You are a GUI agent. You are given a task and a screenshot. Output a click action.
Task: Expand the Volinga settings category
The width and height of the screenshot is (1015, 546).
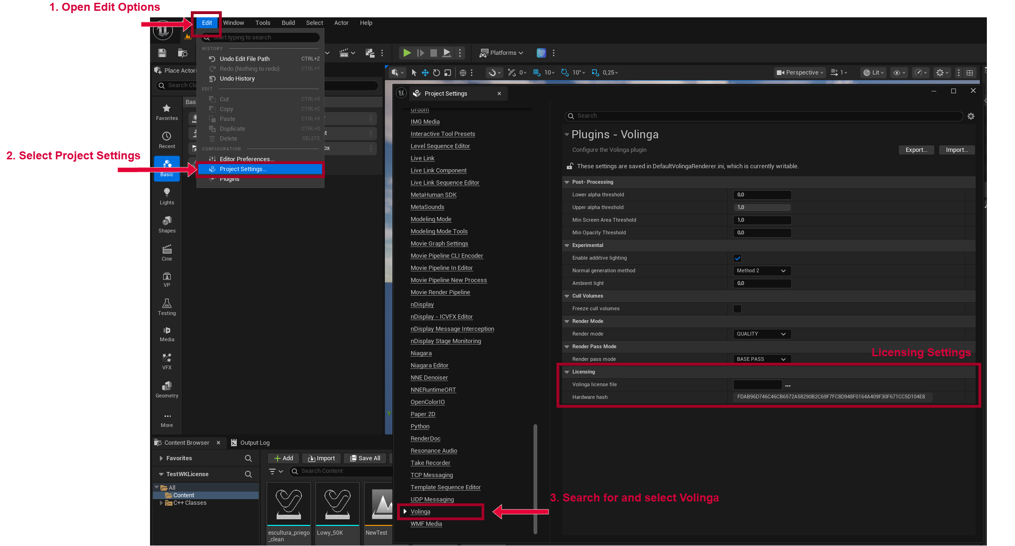click(x=405, y=511)
